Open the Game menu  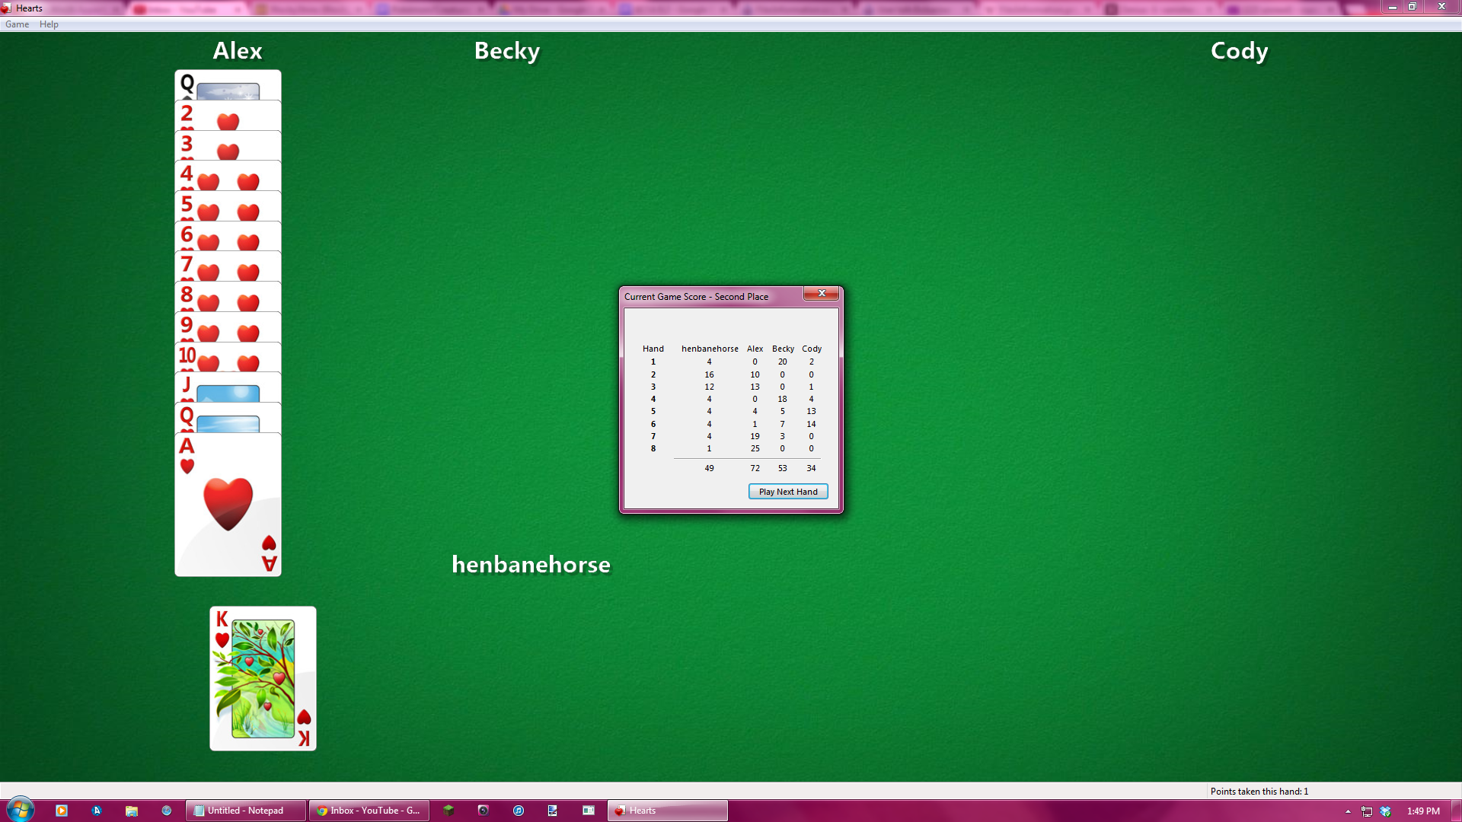tap(17, 24)
